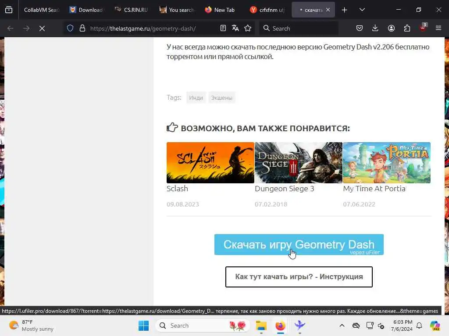Open the uBlock Origin extension
The width and height of the screenshot is (449, 336).
point(423,28)
